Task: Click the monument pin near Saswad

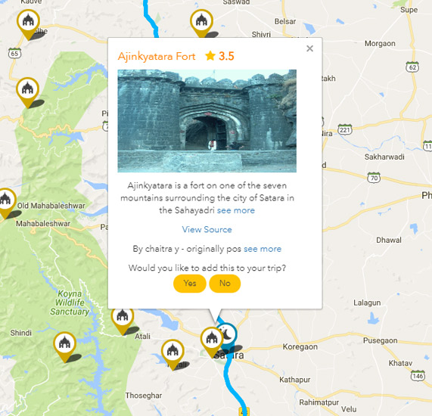Action: tap(201, 21)
